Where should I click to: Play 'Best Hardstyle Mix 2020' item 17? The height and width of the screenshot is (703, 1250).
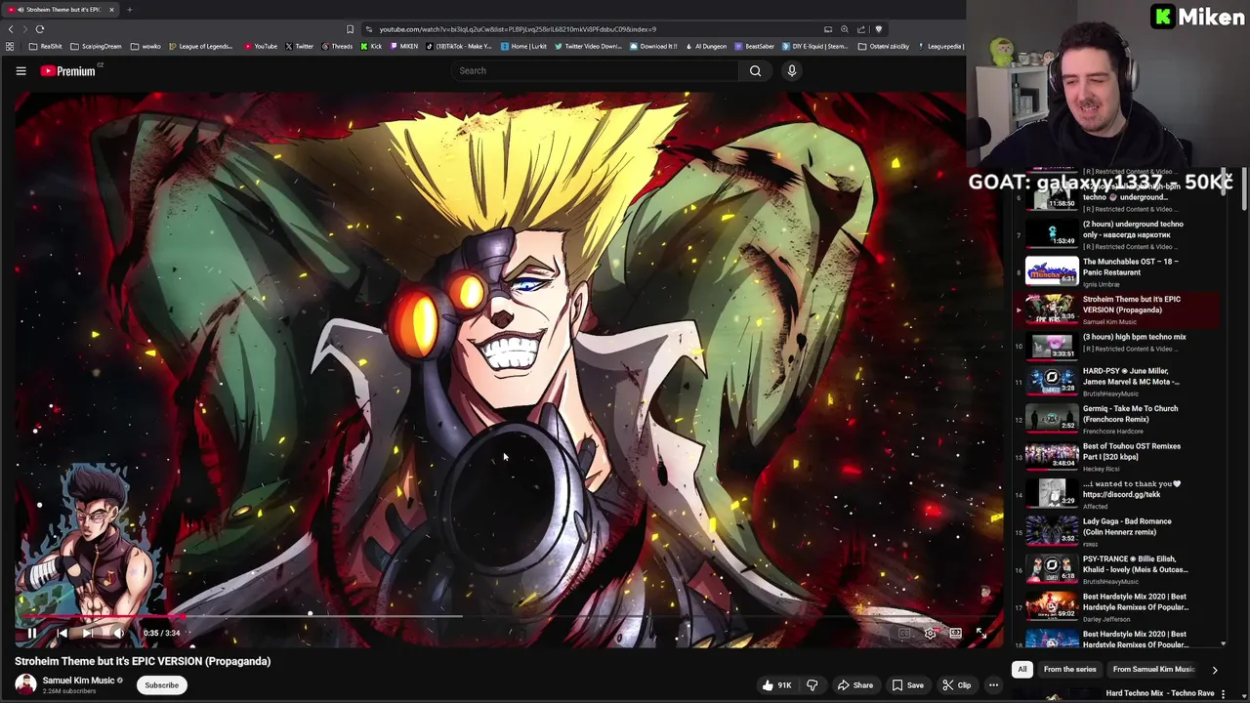[x=1116, y=606]
